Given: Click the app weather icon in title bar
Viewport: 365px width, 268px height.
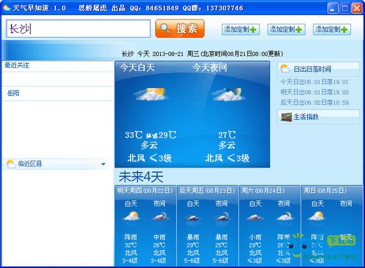Looking at the screenshot, I should [x=7, y=8].
